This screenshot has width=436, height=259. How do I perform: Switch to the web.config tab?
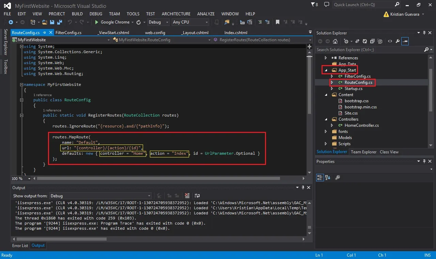155,33
